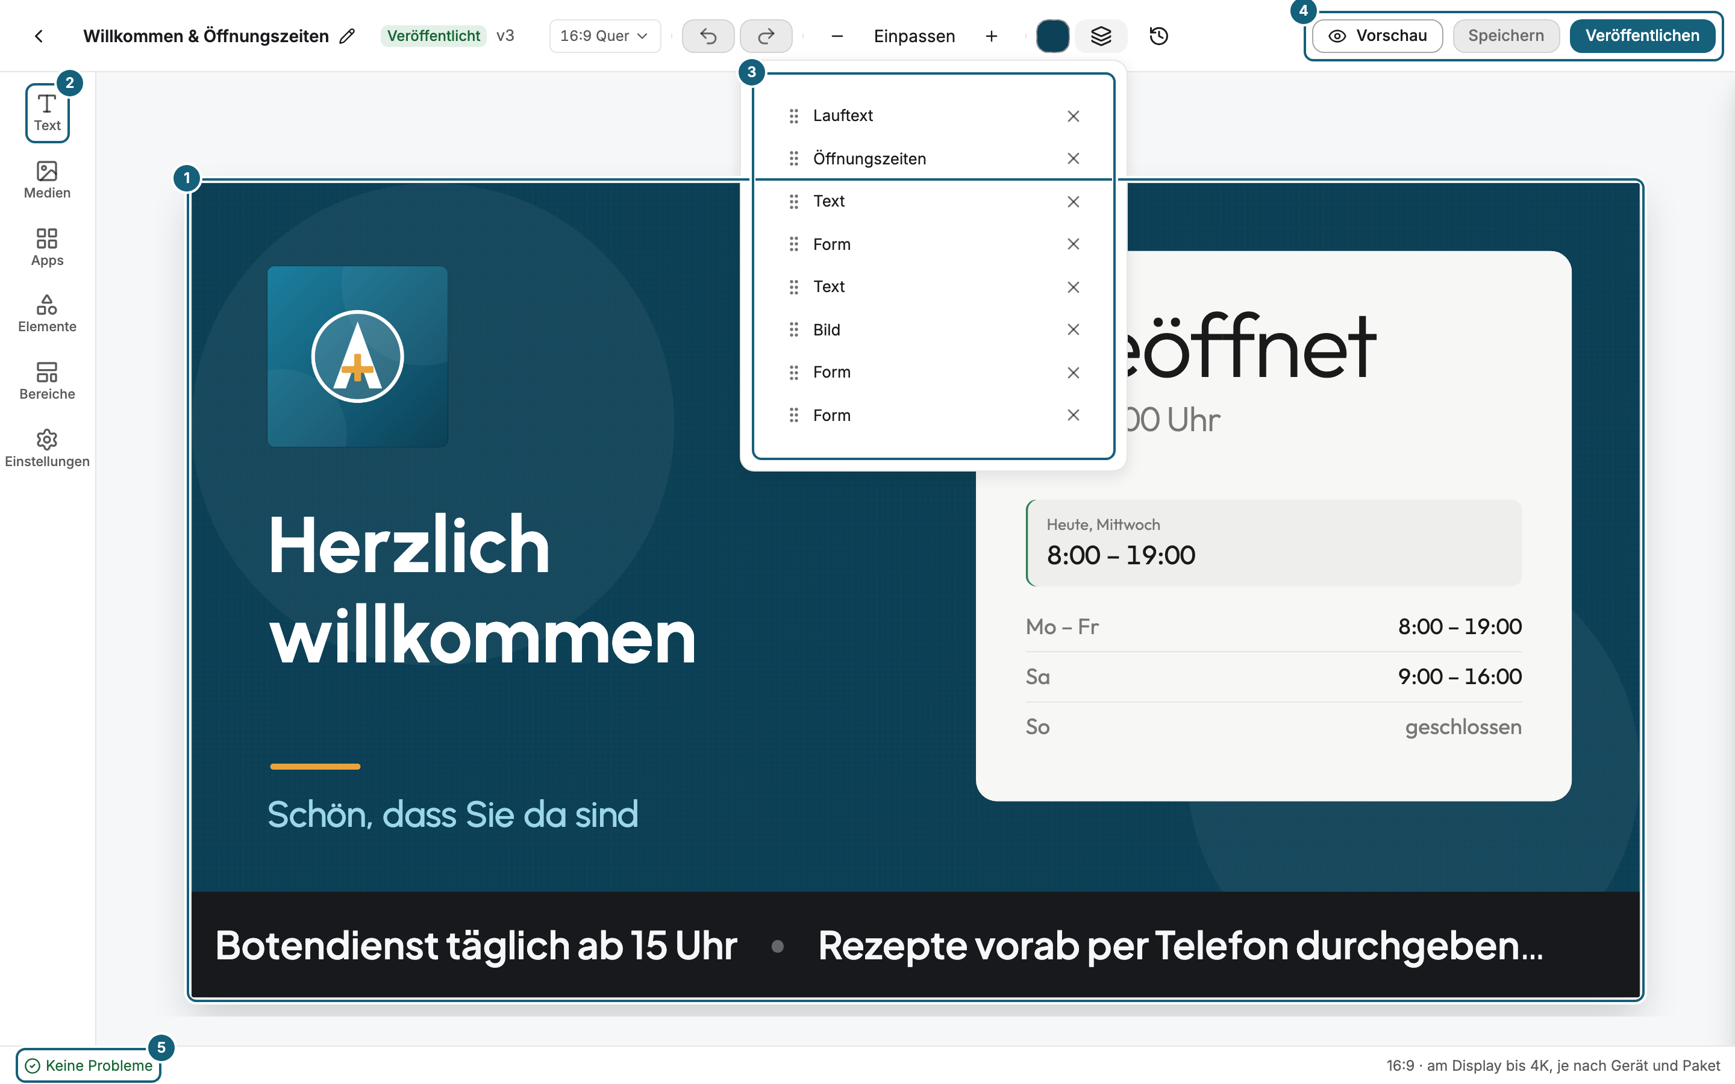Open the Medien panel
The width and height of the screenshot is (1735, 1084).
click(x=48, y=180)
